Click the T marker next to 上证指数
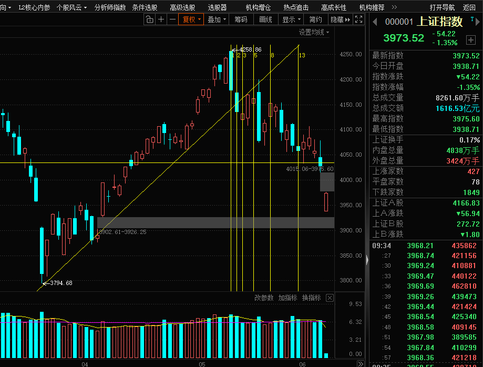Viewport: 483px width, 367px height. point(472,19)
